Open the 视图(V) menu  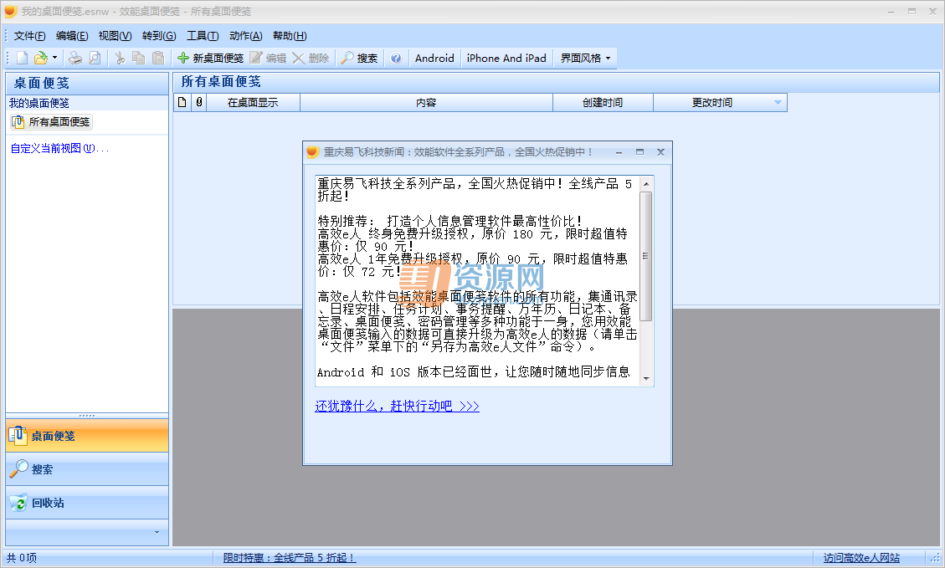point(115,35)
